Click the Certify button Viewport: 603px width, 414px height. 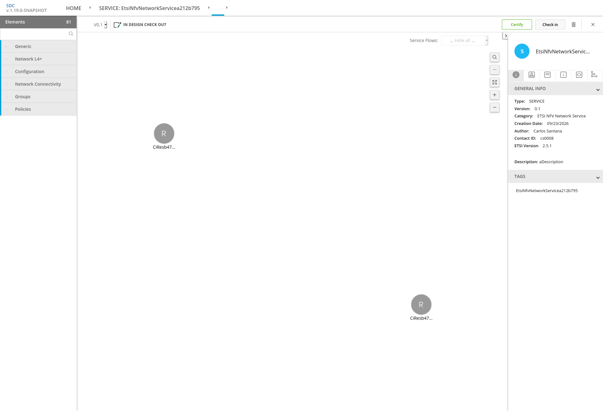pos(517,24)
